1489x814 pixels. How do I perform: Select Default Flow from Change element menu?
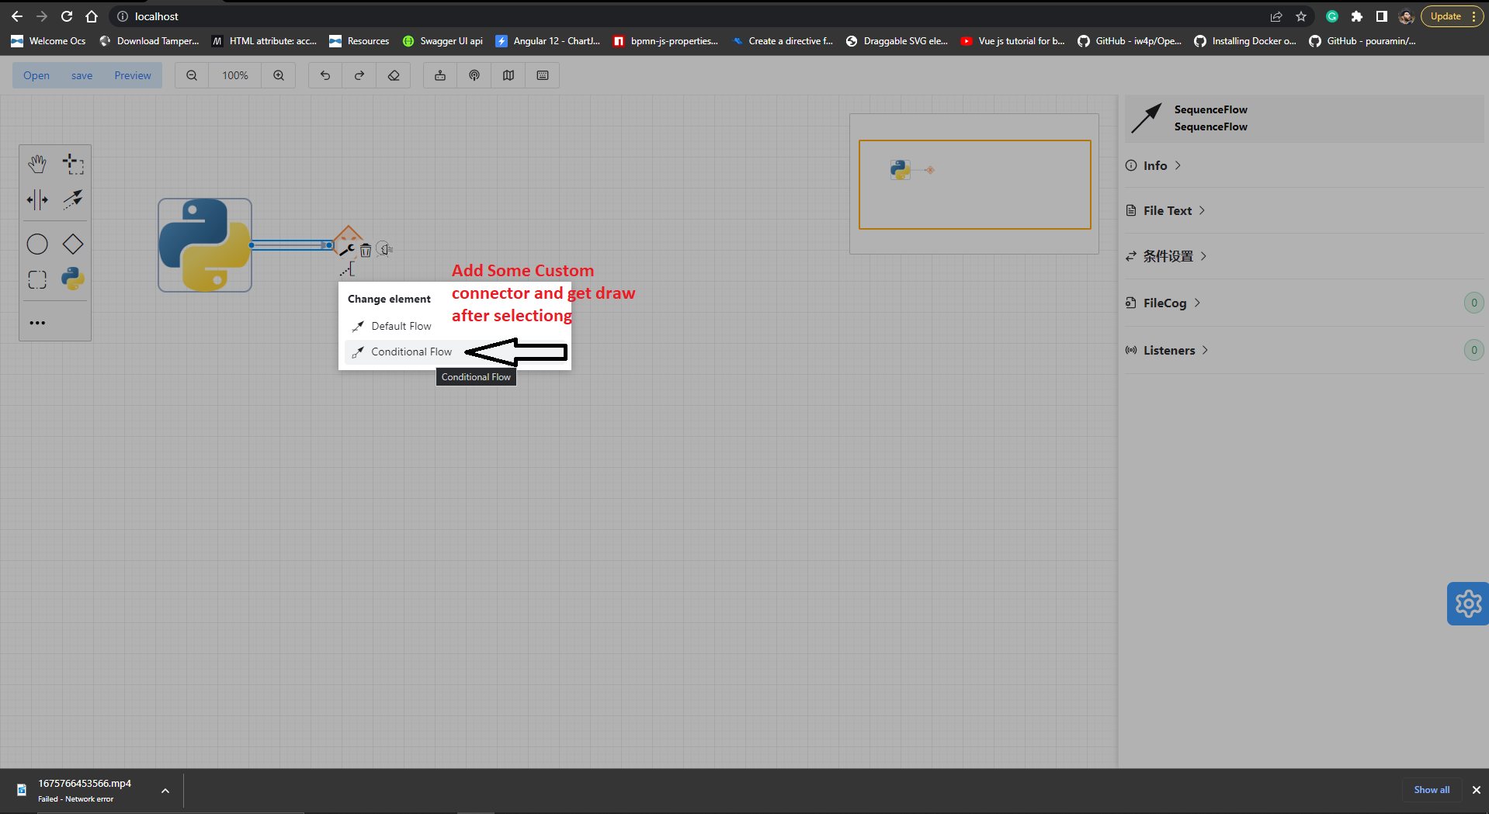401,326
